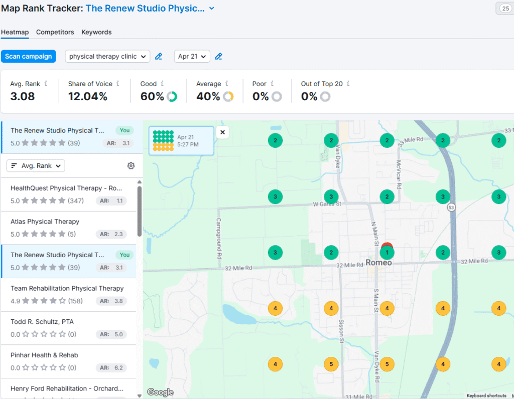The image size is (514, 399).
Task: Click the Apr 21 heatmap grid thumbnail
Action: [163, 141]
